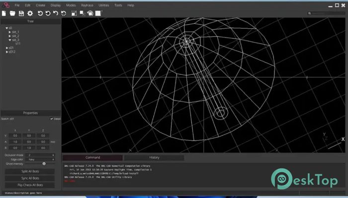Click the B row Y value field
The width and height of the screenshot is (348, 198).
click(x=29, y=148)
